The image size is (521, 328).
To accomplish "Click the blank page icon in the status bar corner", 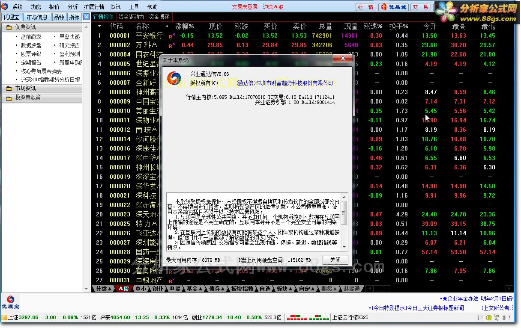I will pos(481,318).
